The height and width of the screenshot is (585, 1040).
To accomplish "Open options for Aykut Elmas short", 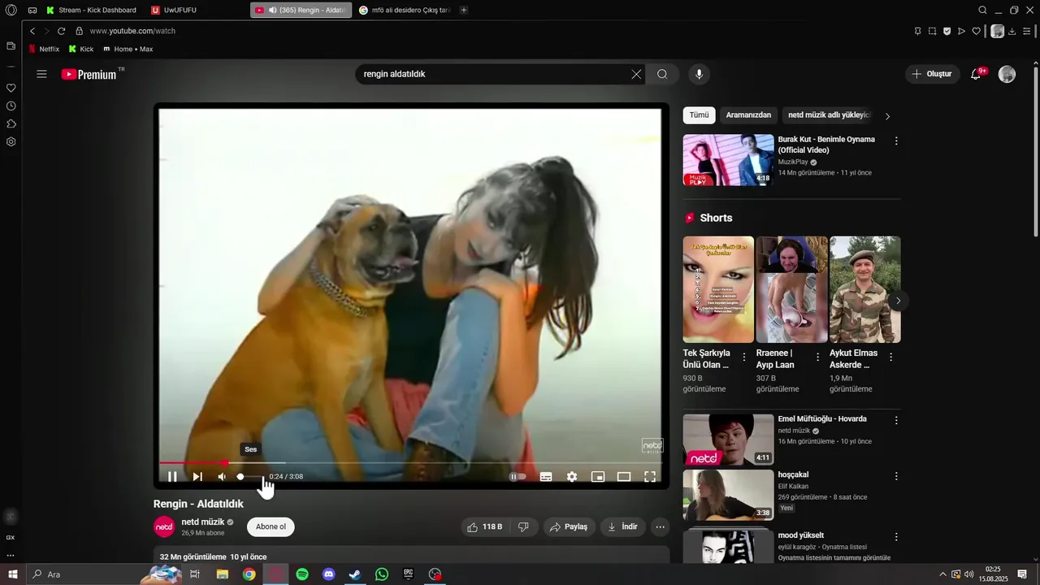I will [x=890, y=357].
